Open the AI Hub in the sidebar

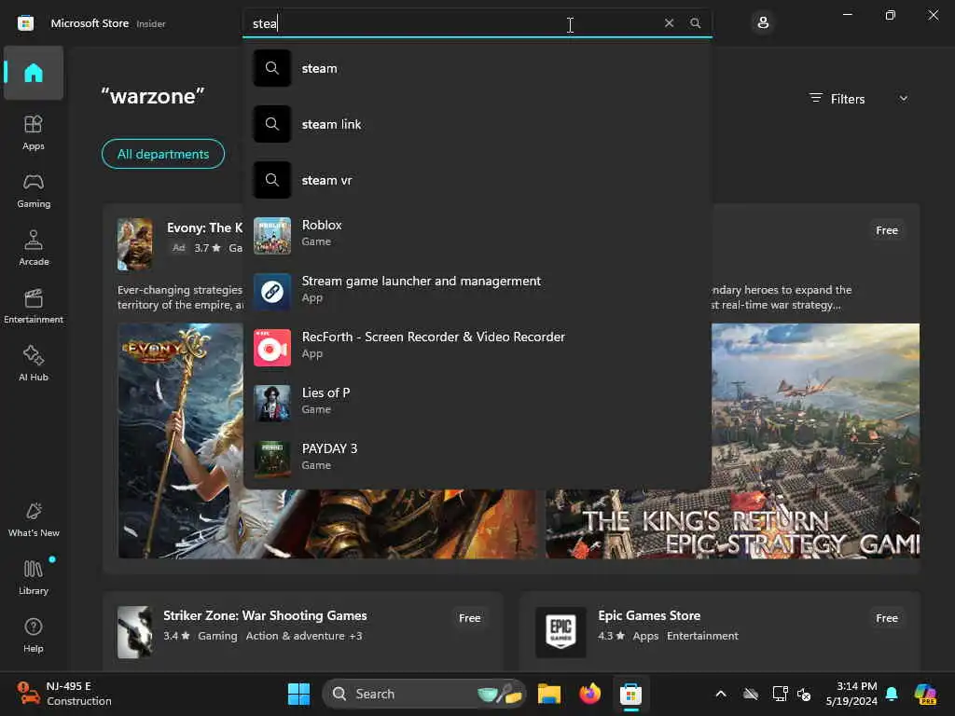tap(34, 365)
